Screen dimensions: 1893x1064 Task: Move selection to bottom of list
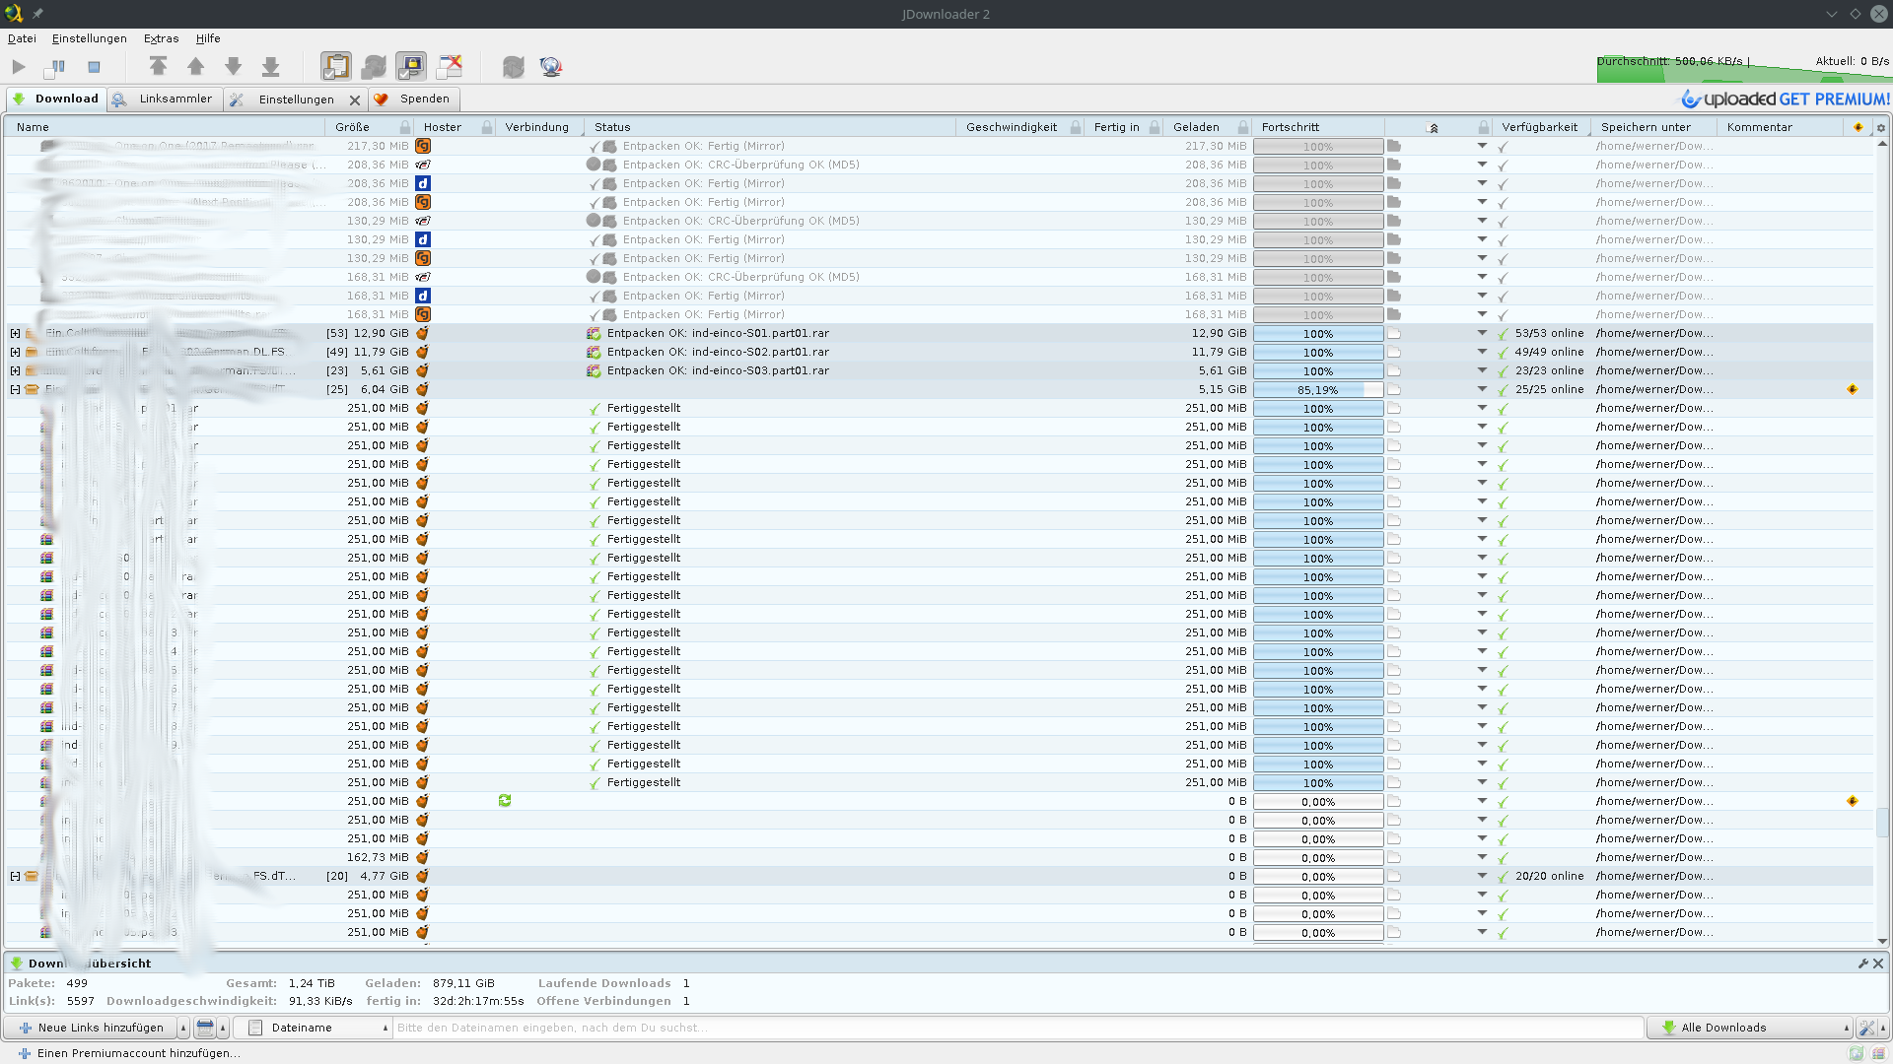tap(270, 67)
